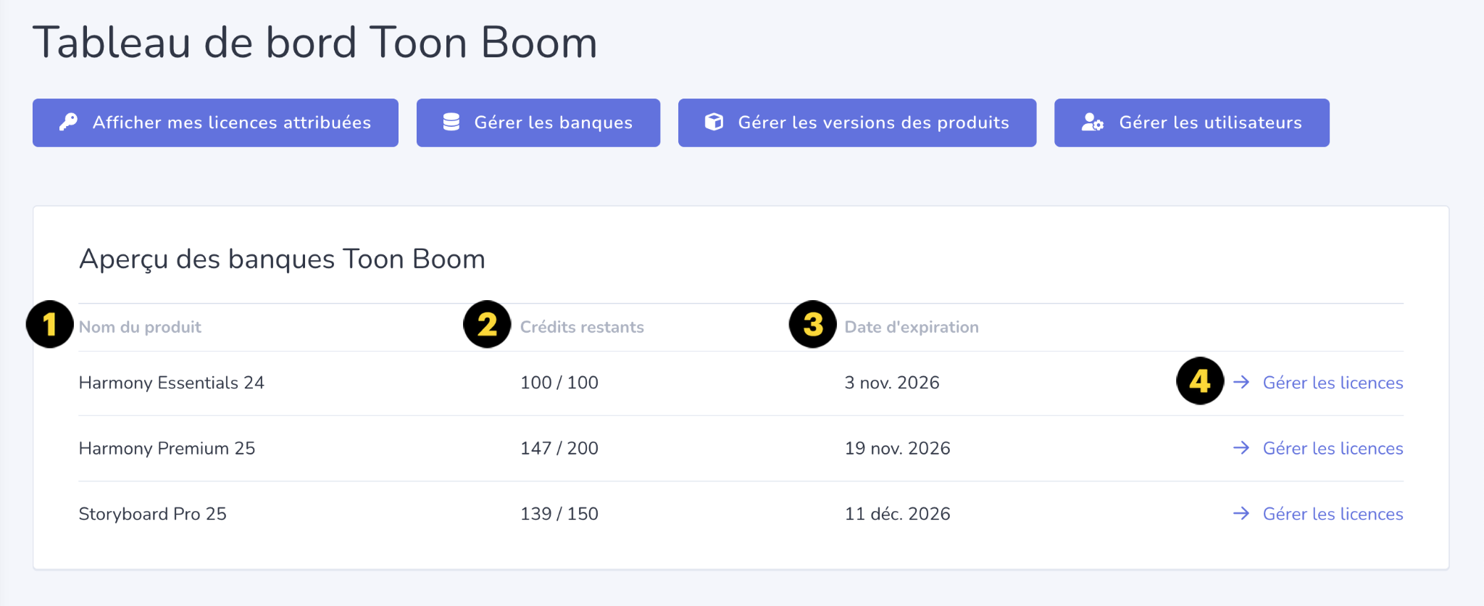Click the arrow icon in Storyboard Pro 25 row
Screen dimensions: 1484x606
click(x=1241, y=513)
